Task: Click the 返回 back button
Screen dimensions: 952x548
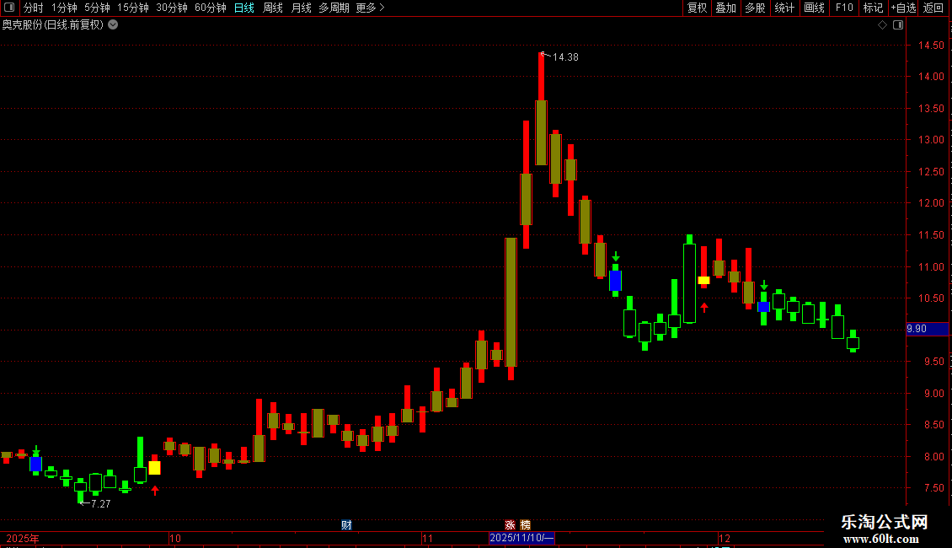Action: coord(933,8)
